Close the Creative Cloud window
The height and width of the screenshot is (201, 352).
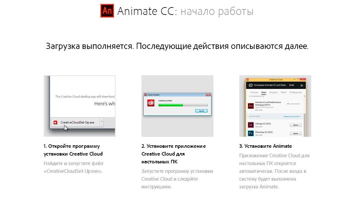[x=303, y=79]
